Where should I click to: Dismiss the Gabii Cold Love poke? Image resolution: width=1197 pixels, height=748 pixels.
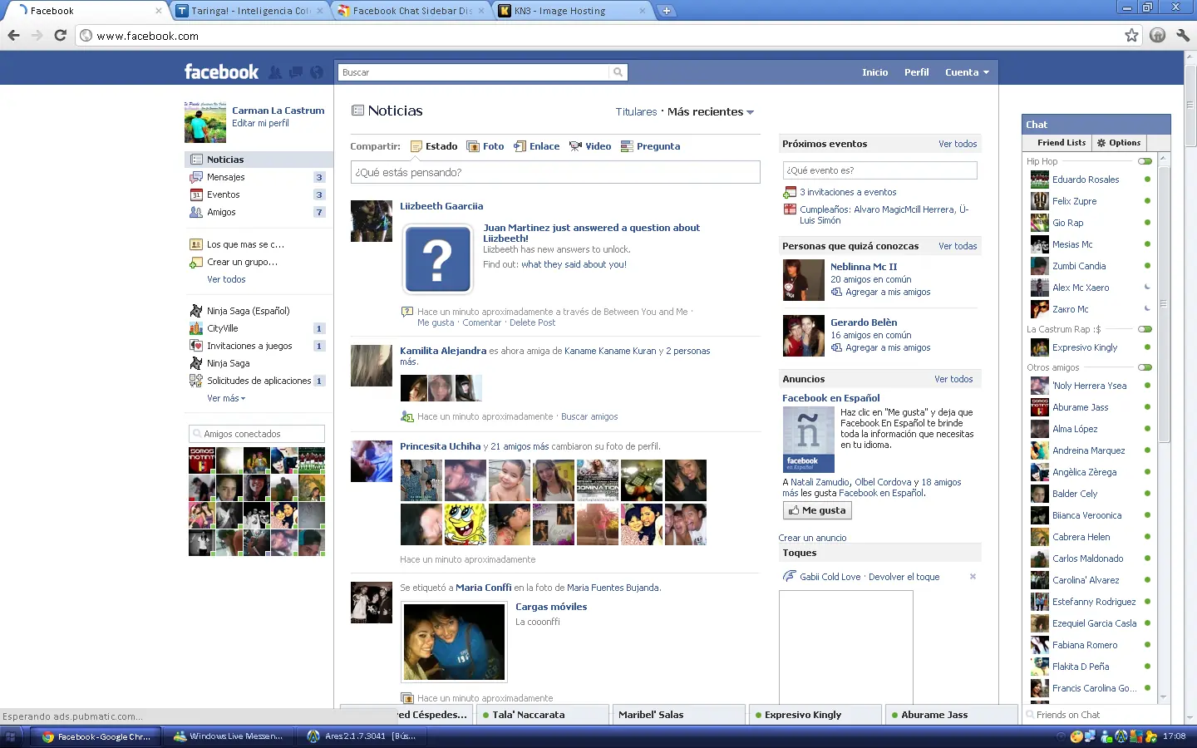click(x=973, y=577)
